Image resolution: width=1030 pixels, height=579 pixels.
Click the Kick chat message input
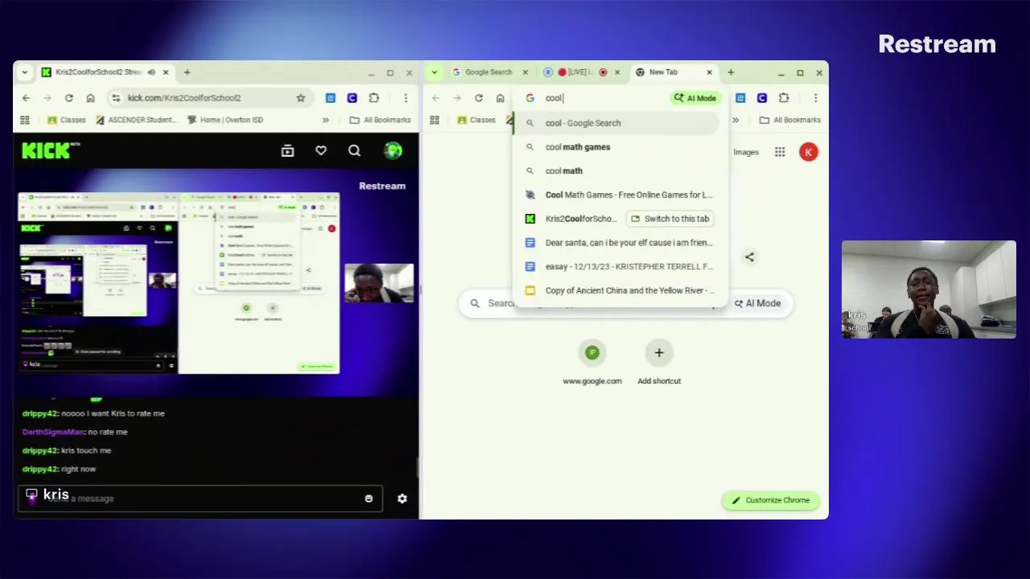pos(200,499)
